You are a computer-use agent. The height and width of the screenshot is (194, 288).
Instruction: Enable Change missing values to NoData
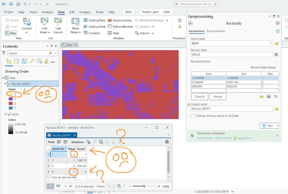(x=193, y=116)
